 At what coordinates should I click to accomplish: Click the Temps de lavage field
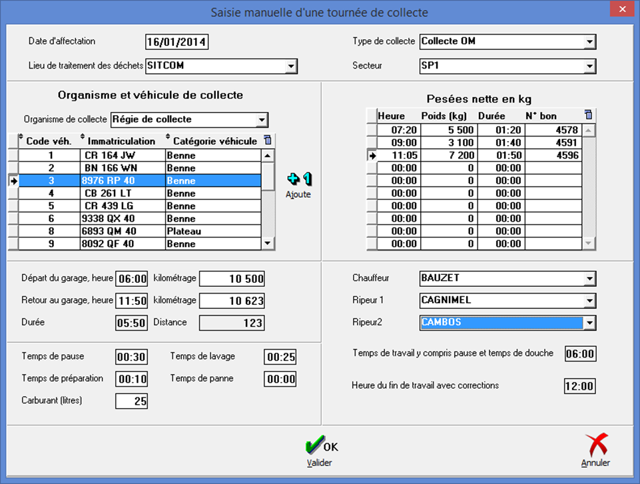[x=280, y=357]
